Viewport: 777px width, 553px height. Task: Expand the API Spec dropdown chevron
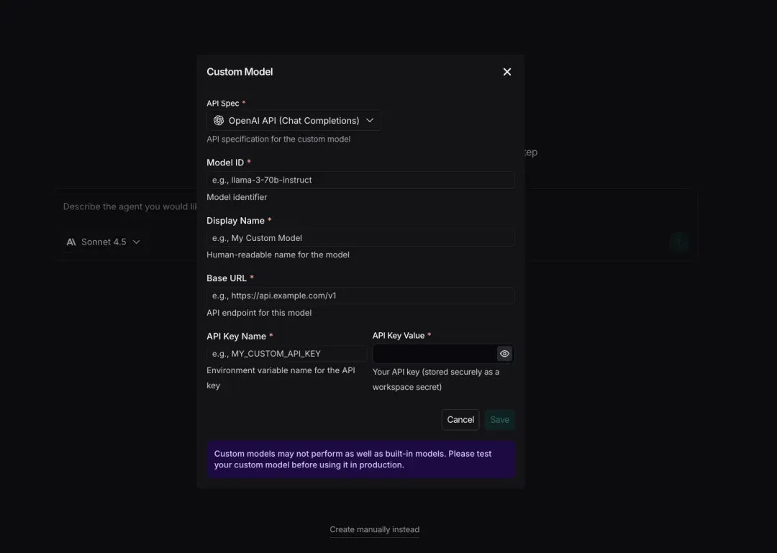[x=370, y=120]
